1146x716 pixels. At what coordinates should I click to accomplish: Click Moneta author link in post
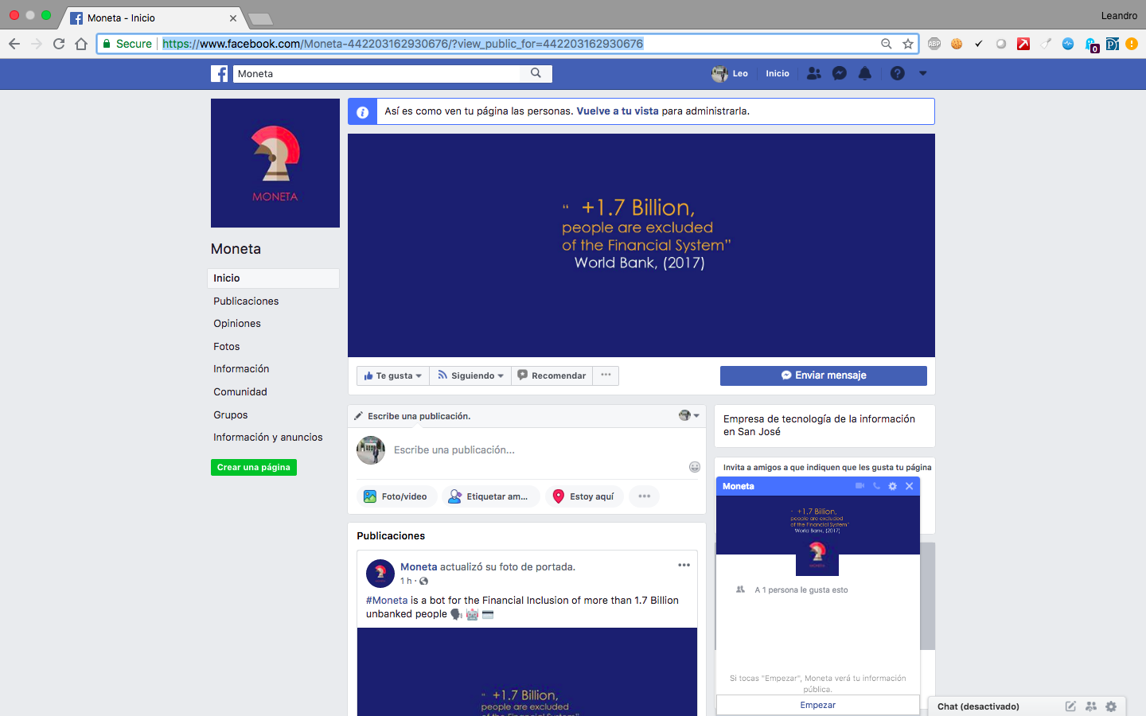tap(419, 566)
